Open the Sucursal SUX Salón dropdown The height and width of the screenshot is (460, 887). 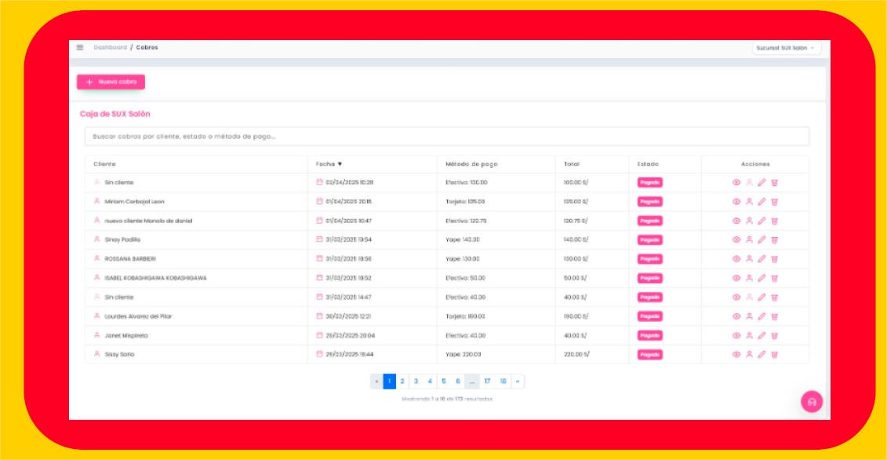(786, 48)
